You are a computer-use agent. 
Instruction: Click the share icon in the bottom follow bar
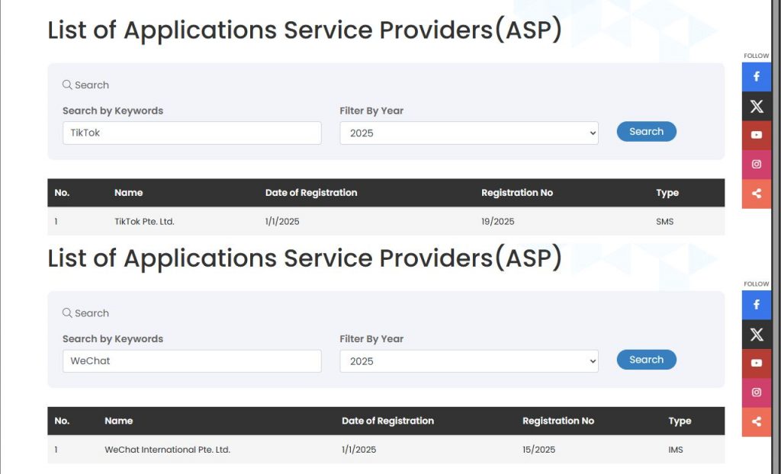756,421
